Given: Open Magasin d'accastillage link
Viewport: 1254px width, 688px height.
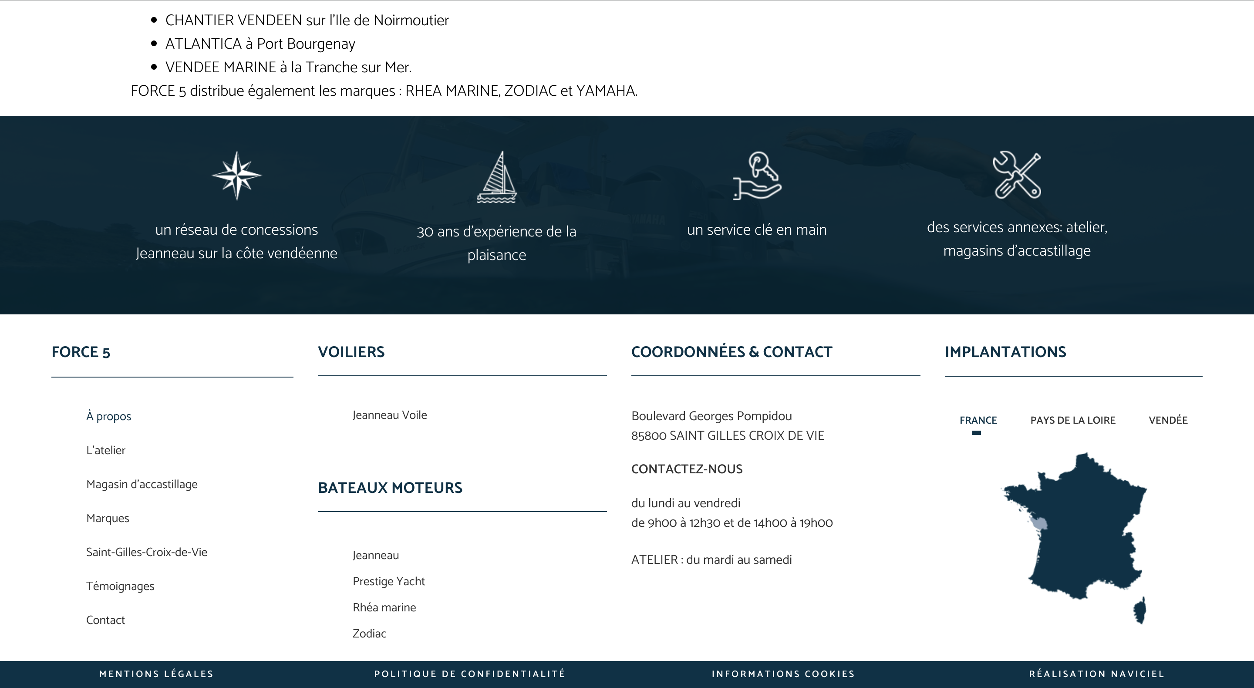Looking at the screenshot, I should coord(142,485).
